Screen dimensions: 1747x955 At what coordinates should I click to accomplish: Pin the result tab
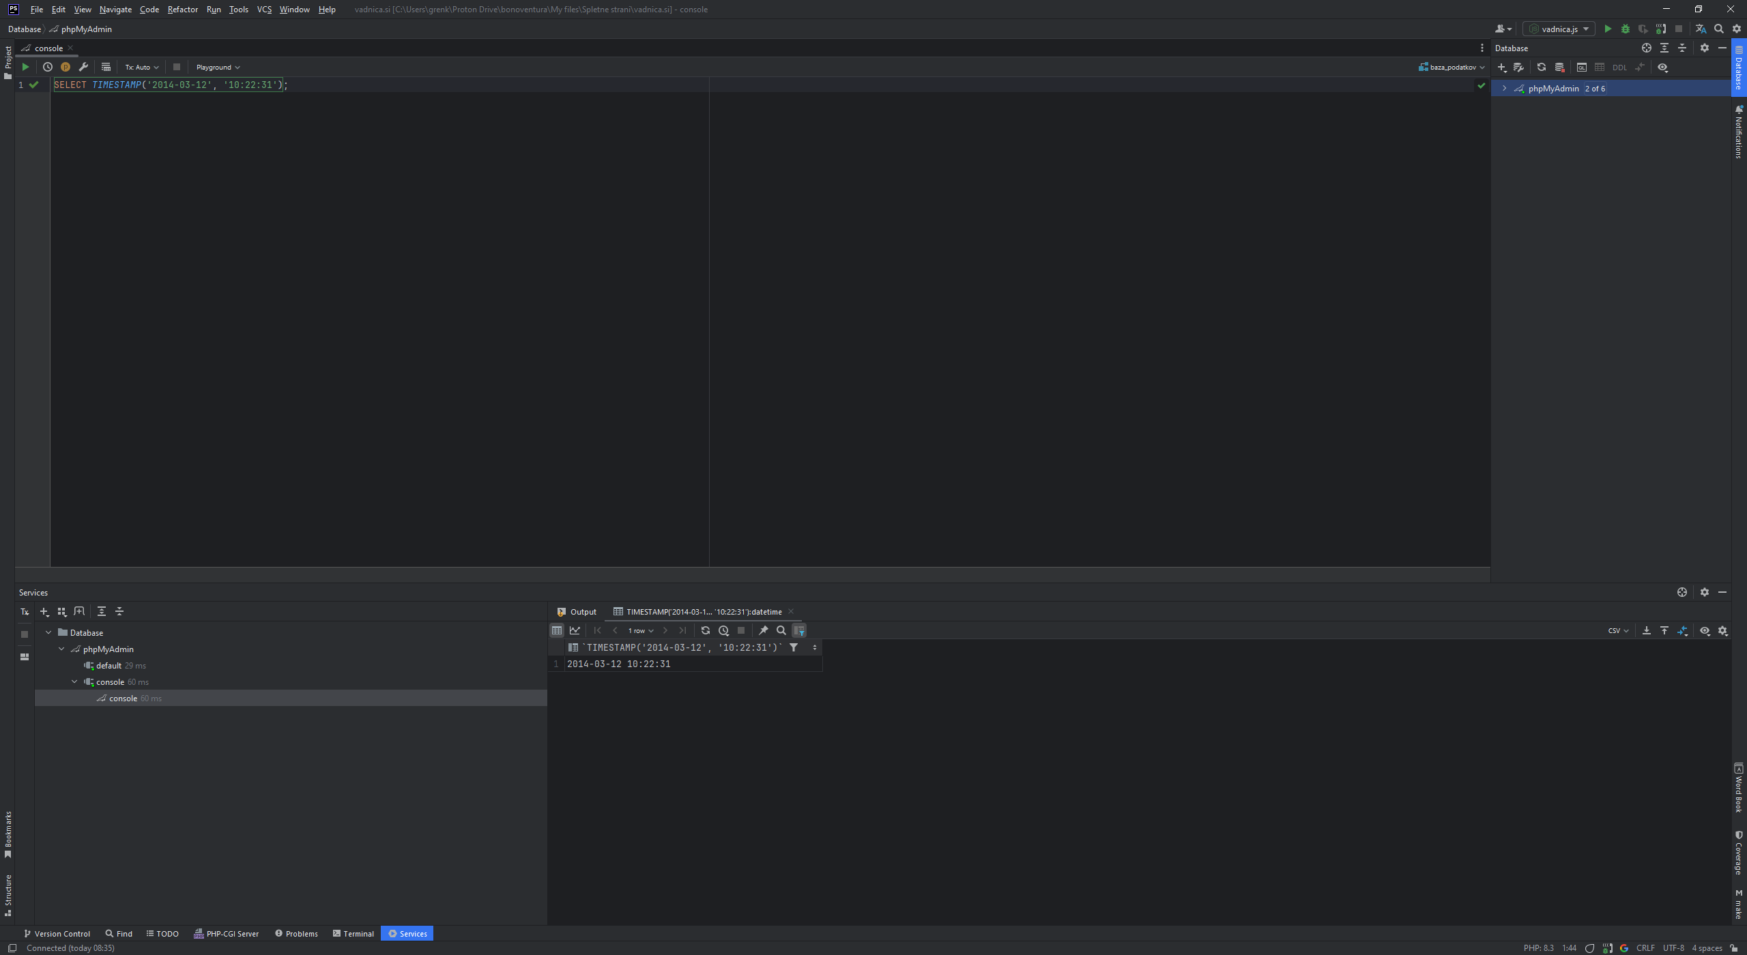coord(763,630)
